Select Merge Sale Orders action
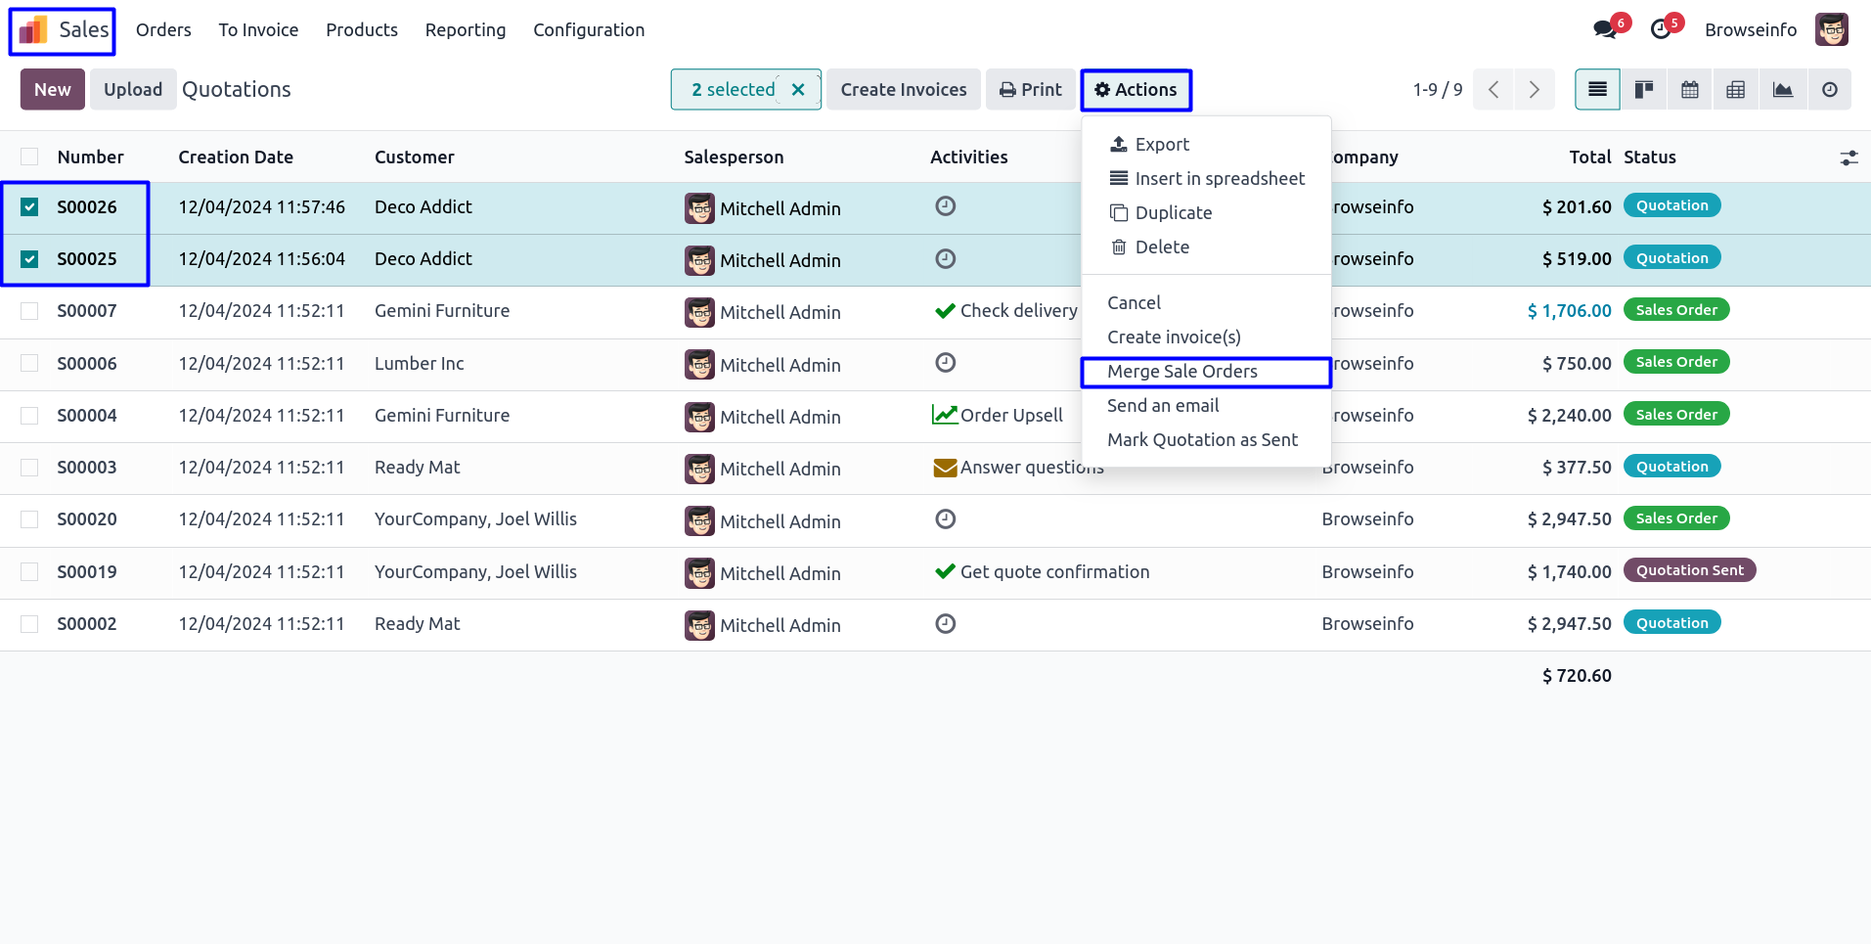 (x=1206, y=372)
